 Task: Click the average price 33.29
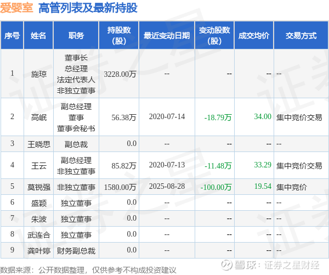[x=263, y=165]
